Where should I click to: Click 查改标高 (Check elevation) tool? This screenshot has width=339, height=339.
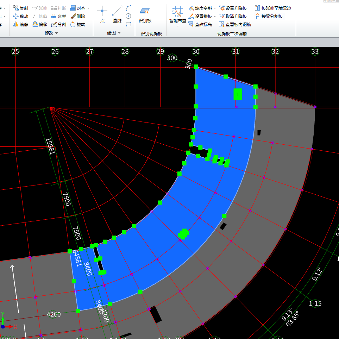pyautogui.click(x=200, y=24)
